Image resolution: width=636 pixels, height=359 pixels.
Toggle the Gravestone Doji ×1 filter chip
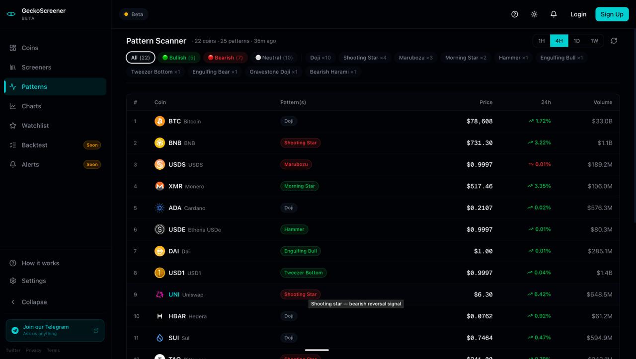[x=274, y=72]
